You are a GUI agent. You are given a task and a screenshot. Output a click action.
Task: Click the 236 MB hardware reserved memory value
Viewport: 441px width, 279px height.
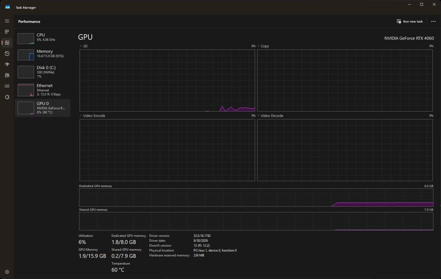[x=199, y=256]
